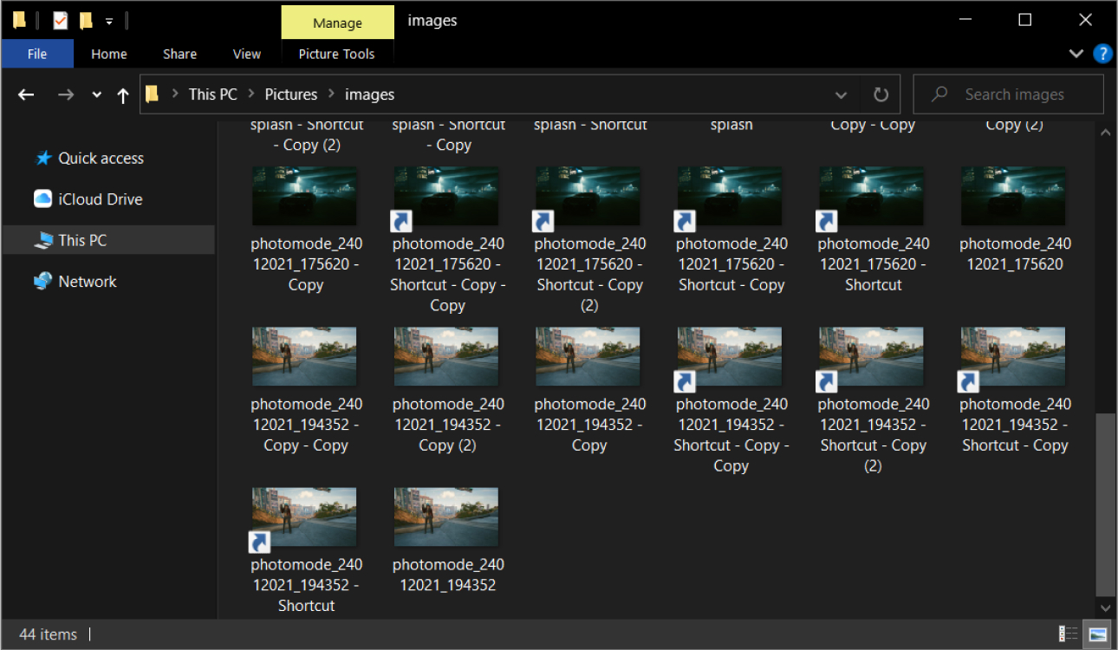Open the Picture Tools Manage tab
Image resolution: width=1118 pixels, height=650 pixels.
(337, 21)
